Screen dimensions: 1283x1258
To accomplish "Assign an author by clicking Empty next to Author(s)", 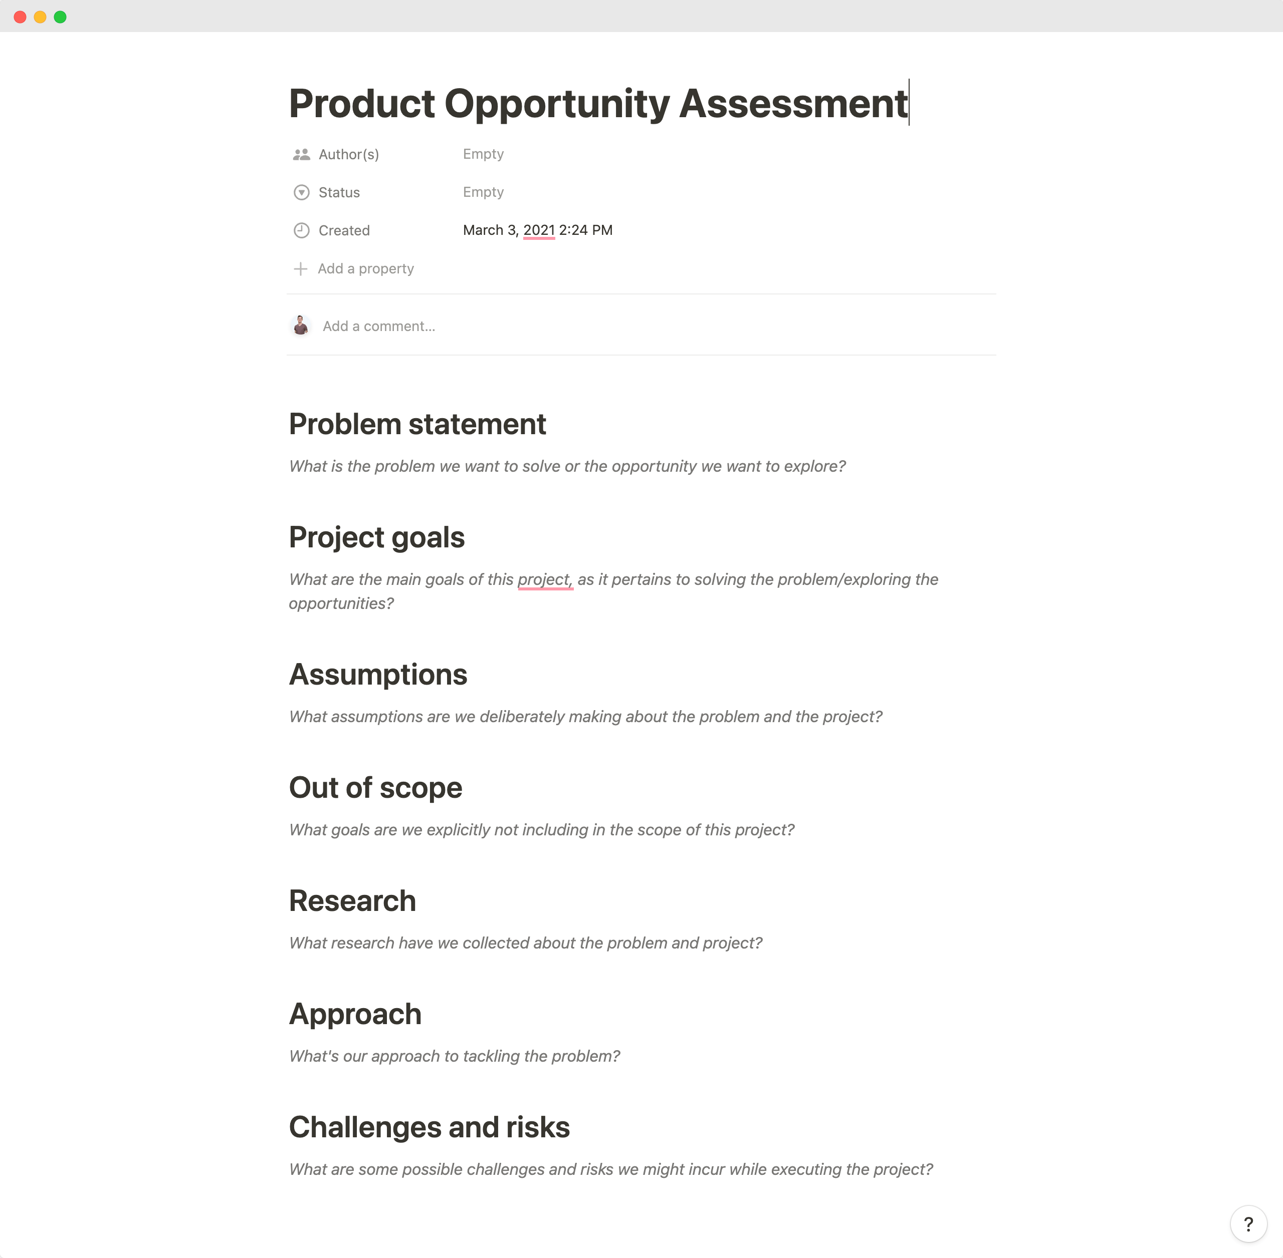I will [483, 153].
